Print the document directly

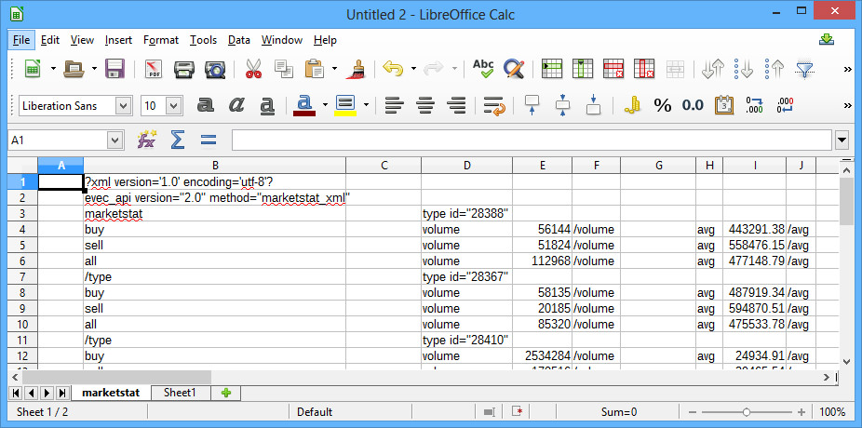[184, 69]
